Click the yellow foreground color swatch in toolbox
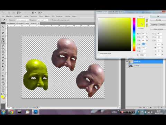 pyautogui.click(x=2, y=97)
